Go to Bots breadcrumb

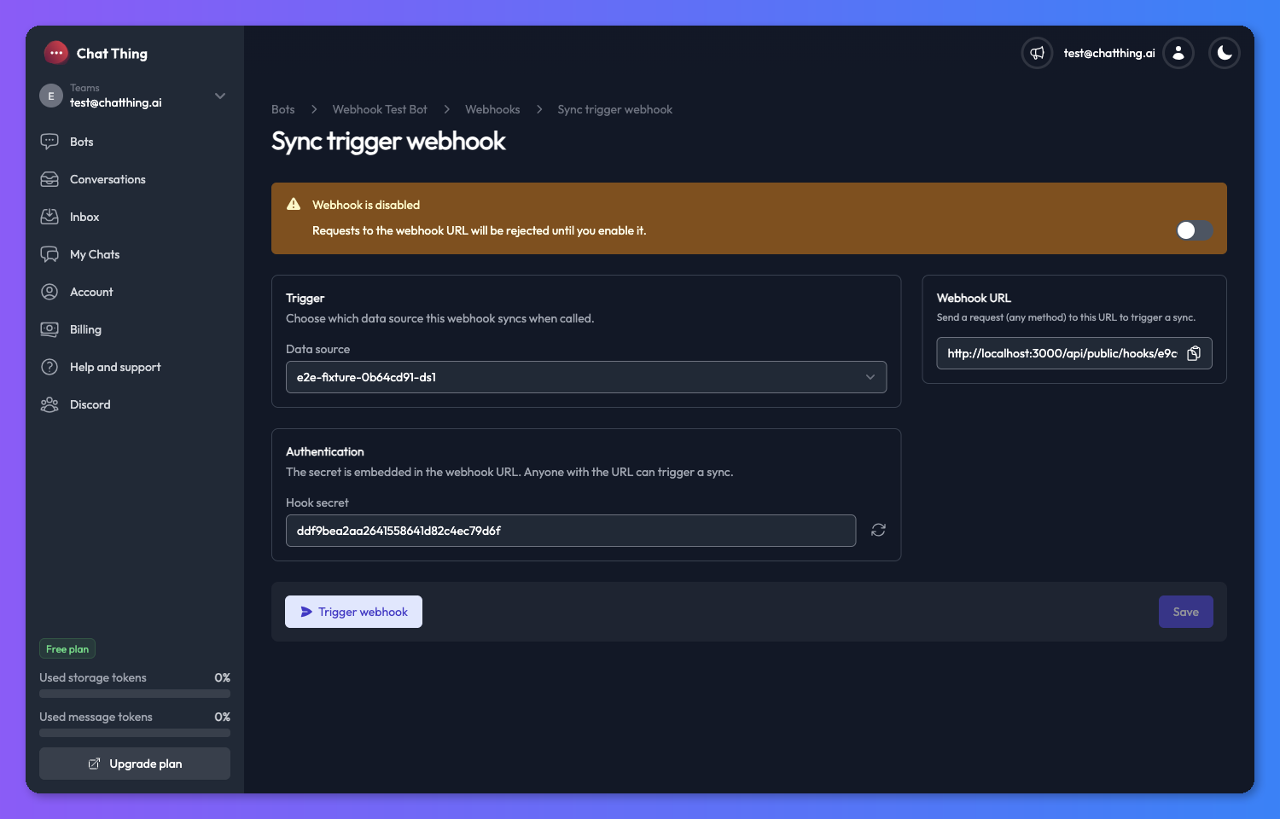283,109
